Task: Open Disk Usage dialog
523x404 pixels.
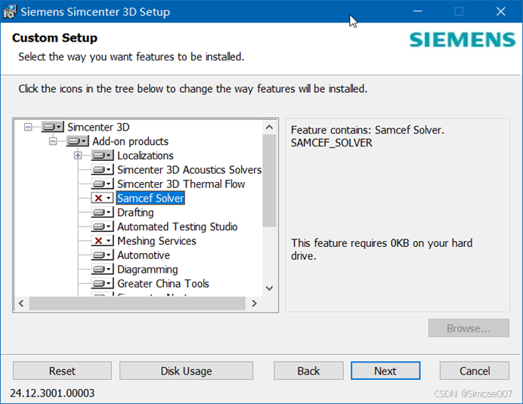Action: point(186,371)
